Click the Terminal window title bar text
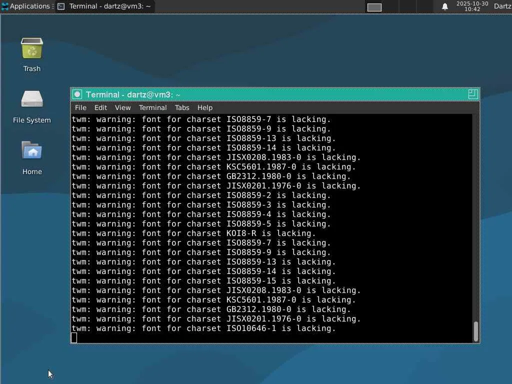The width and height of the screenshot is (512, 384). pyautogui.click(x=133, y=94)
